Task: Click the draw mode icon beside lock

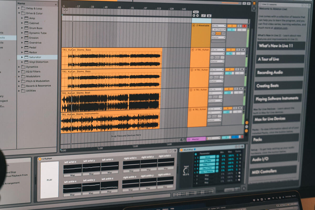Action: tap(204, 15)
